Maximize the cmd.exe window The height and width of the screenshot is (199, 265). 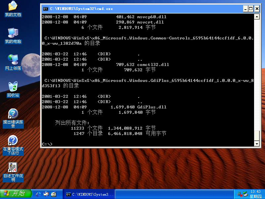click(251, 9)
